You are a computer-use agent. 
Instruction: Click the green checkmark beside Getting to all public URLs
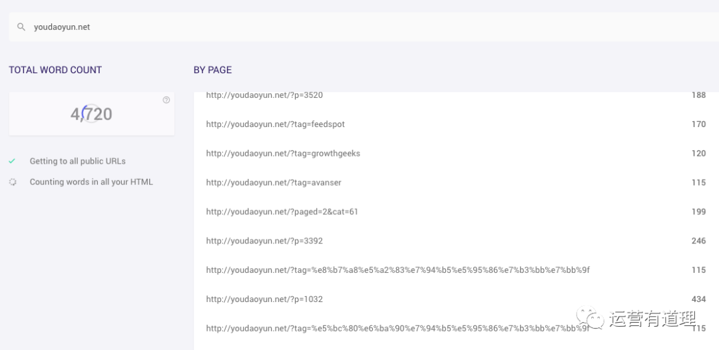click(x=13, y=161)
